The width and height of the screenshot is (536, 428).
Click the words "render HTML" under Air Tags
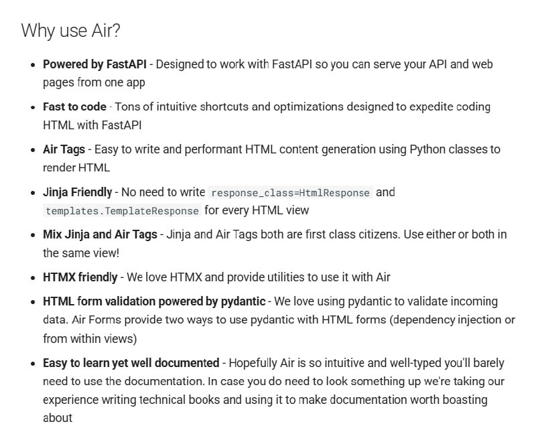[x=76, y=167]
